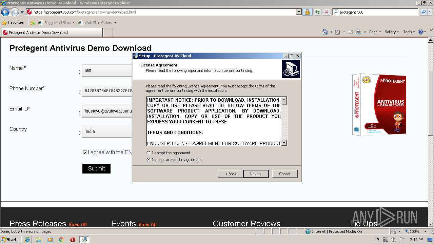
Task: Click the page scroll-down arrow
Action: [x=431, y=224]
